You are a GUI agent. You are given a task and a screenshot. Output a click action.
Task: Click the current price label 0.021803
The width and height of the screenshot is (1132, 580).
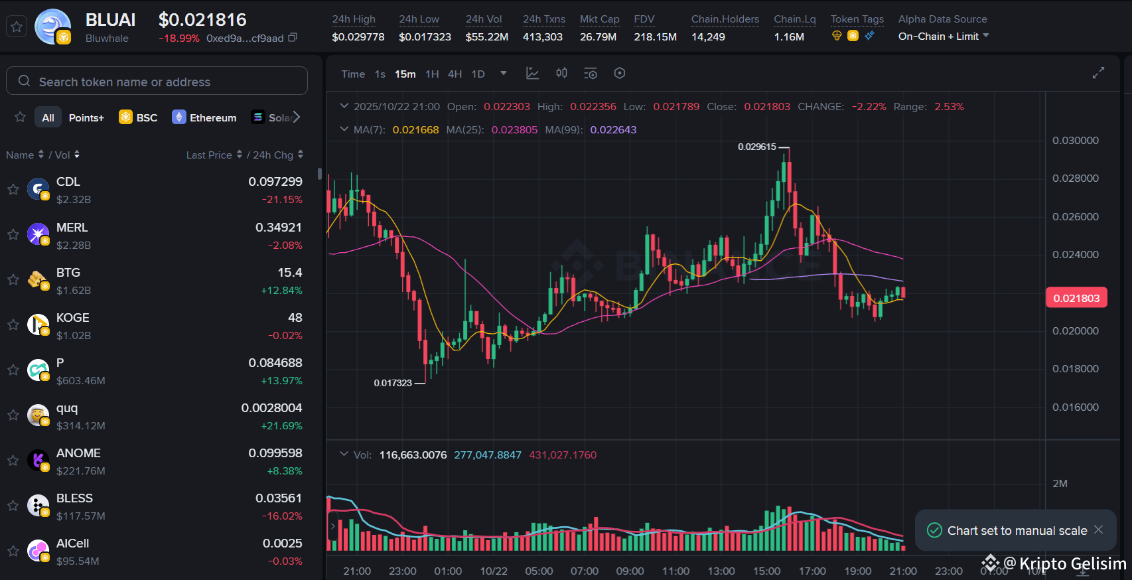click(1076, 298)
